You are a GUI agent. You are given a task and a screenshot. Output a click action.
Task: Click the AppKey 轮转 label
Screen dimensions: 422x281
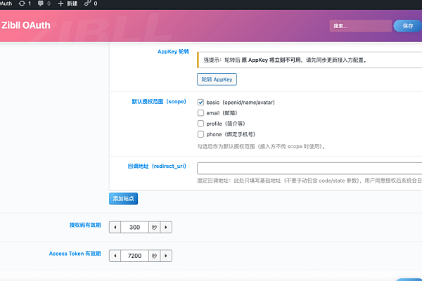(173, 51)
